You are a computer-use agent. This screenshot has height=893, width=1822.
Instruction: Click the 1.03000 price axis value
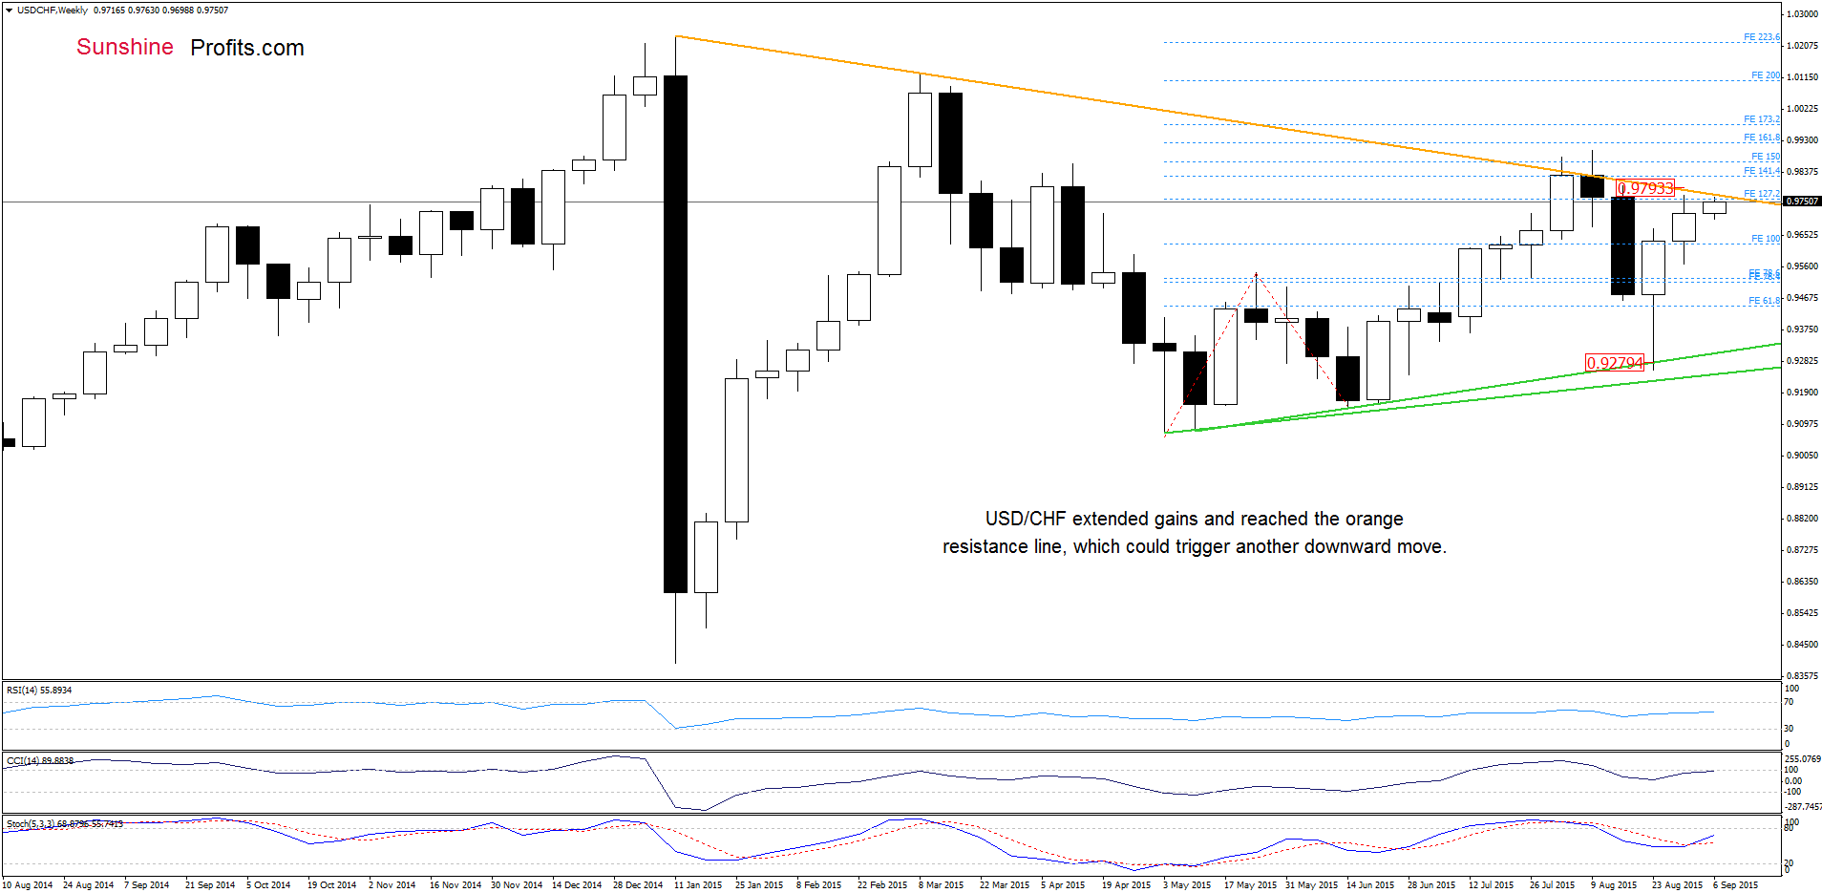coord(1802,14)
